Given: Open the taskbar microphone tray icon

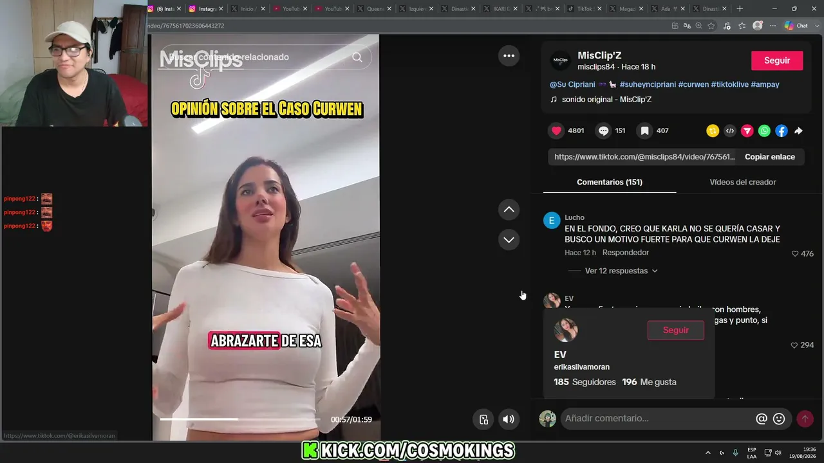Looking at the screenshot, I should point(736,453).
